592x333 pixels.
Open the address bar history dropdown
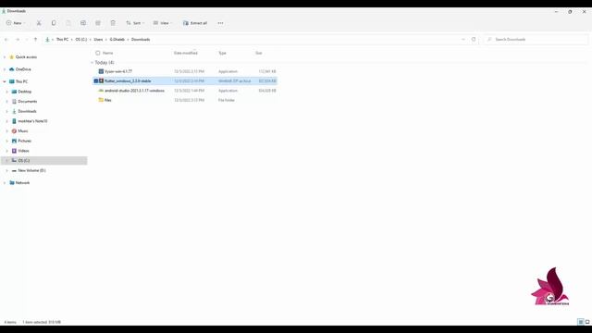(x=463, y=39)
